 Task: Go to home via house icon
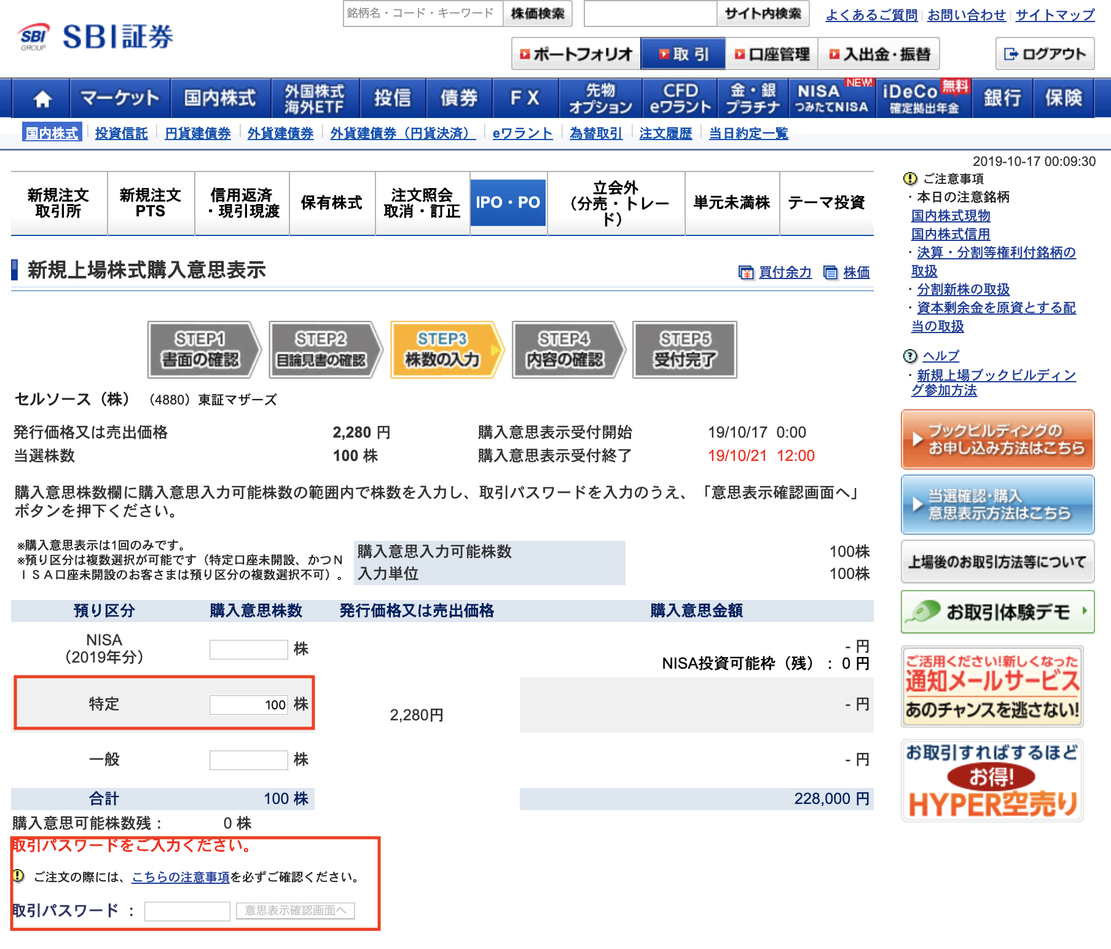[x=42, y=98]
